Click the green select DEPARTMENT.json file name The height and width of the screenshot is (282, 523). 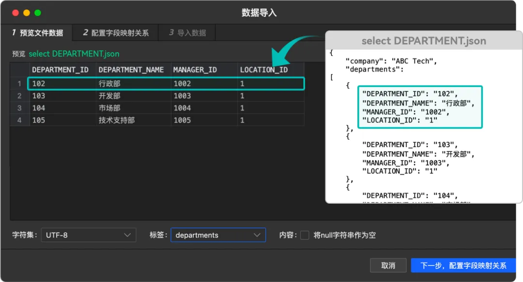coord(74,54)
